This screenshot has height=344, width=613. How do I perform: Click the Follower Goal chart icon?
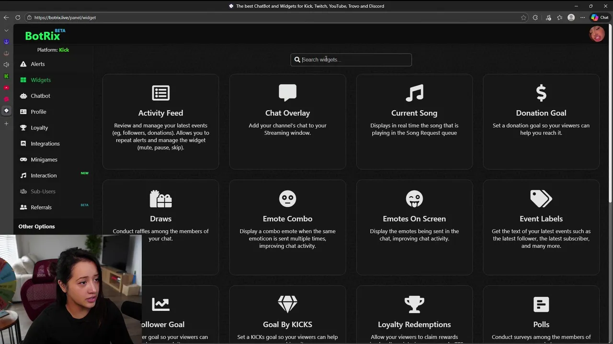pos(160,304)
